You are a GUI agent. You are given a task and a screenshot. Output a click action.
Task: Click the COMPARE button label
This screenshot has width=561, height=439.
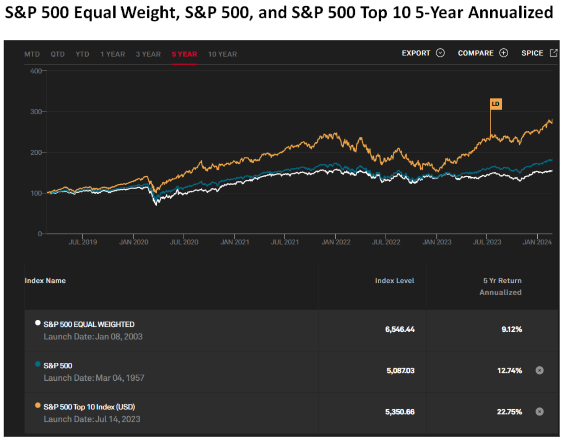point(475,53)
